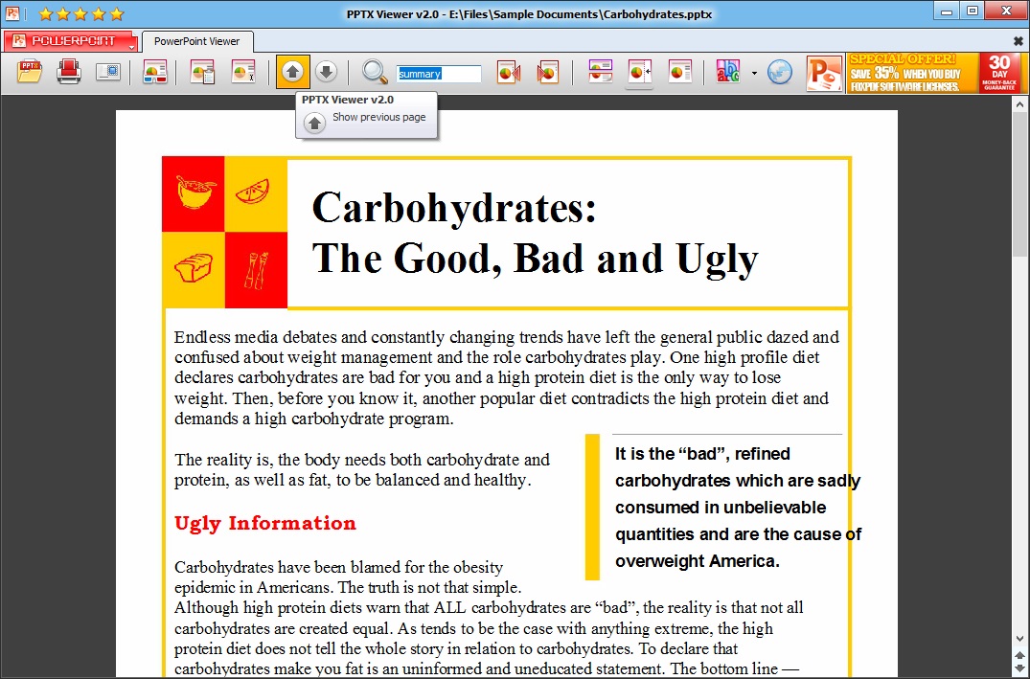Minimize the PPTX Viewer window
Image resolution: width=1030 pixels, height=679 pixels.
click(947, 11)
